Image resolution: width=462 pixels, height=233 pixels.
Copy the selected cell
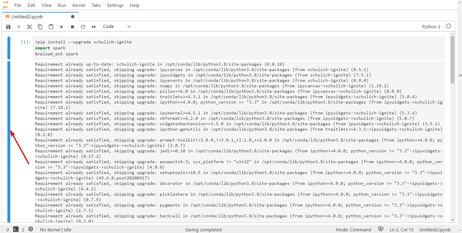coord(40,27)
